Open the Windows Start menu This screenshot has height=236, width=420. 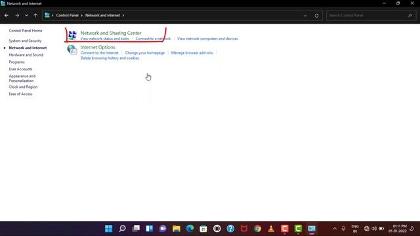tap(109, 229)
